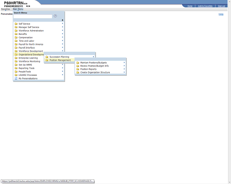The height and width of the screenshot is (184, 231).
Task: Expand the Maintain Positions/Budgets submenu arrow
Action: [x=124, y=63]
